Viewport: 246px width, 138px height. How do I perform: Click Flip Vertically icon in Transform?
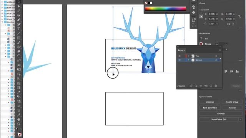[233, 24]
